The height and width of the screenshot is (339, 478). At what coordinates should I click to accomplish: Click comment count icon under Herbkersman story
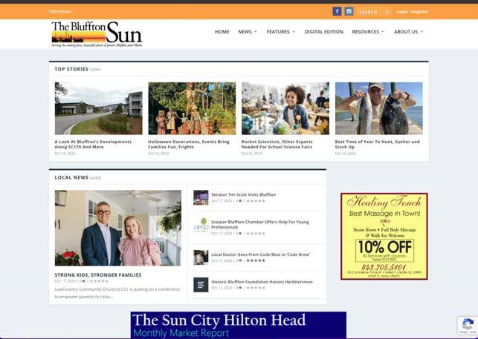[239, 288]
